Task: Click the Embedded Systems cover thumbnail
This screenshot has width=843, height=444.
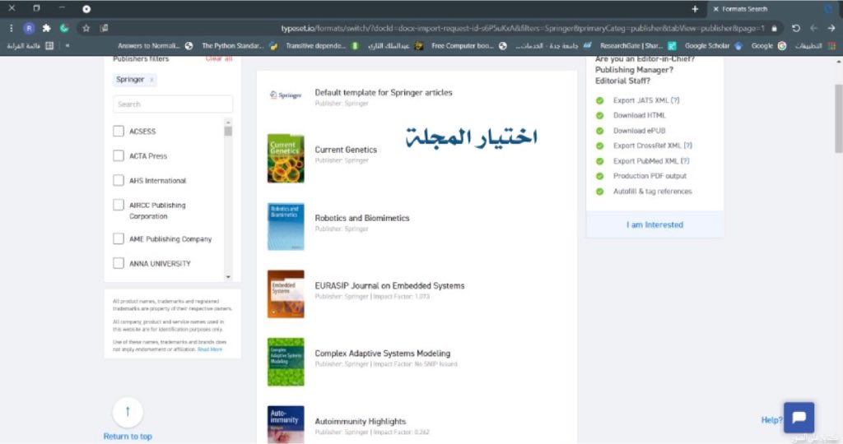Action: 286,294
